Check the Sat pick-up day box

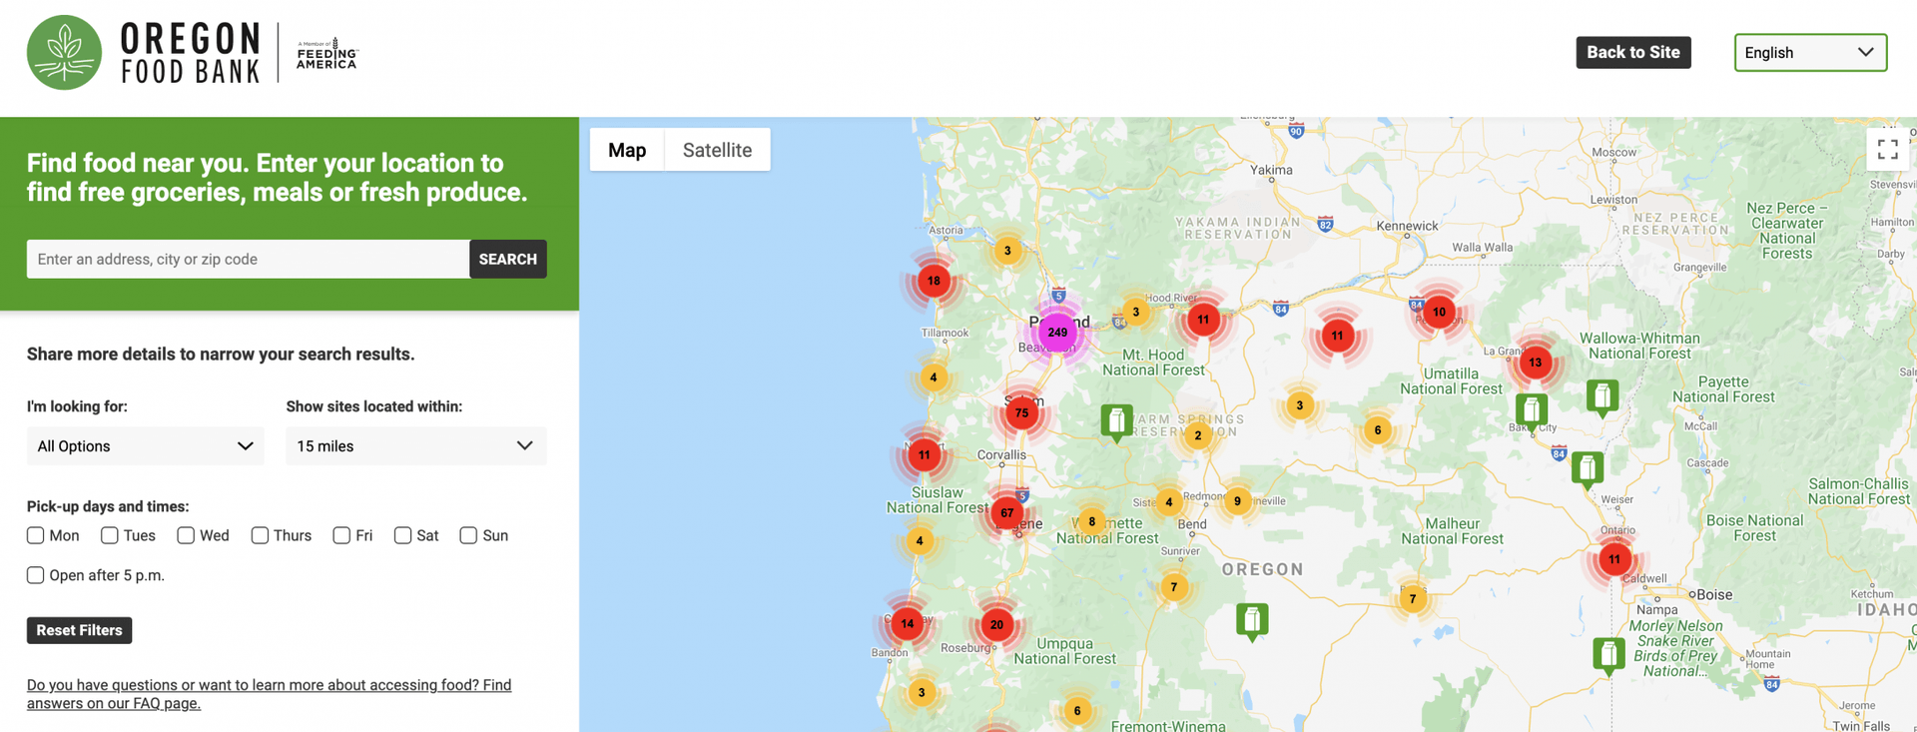(402, 535)
